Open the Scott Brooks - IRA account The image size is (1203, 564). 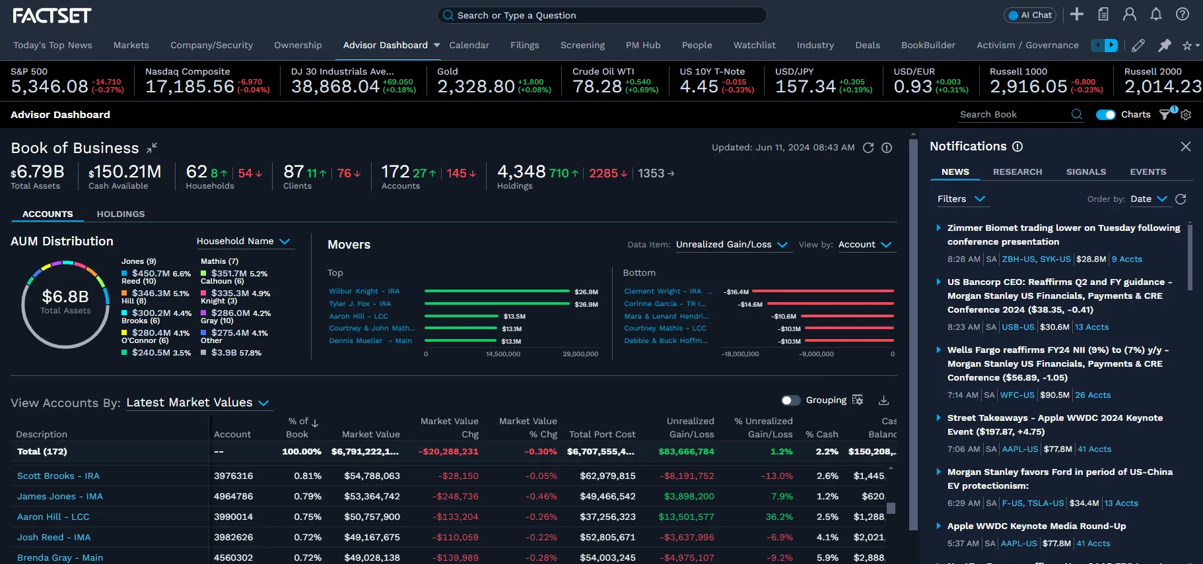[58, 476]
